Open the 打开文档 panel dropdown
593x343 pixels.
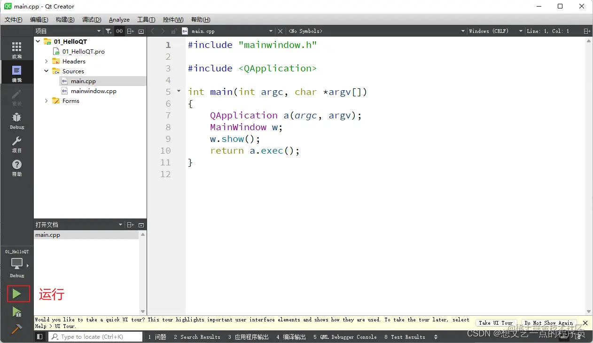point(121,225)
